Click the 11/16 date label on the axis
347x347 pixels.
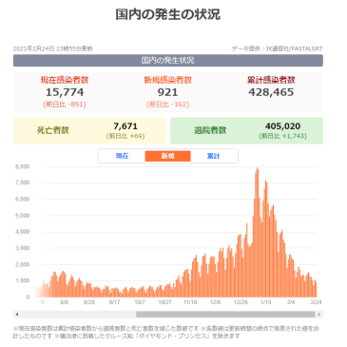tap(190, 302)
